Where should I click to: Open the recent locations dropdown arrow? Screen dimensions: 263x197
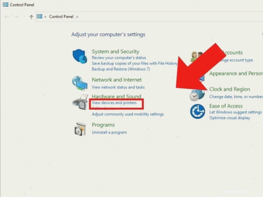24,17
